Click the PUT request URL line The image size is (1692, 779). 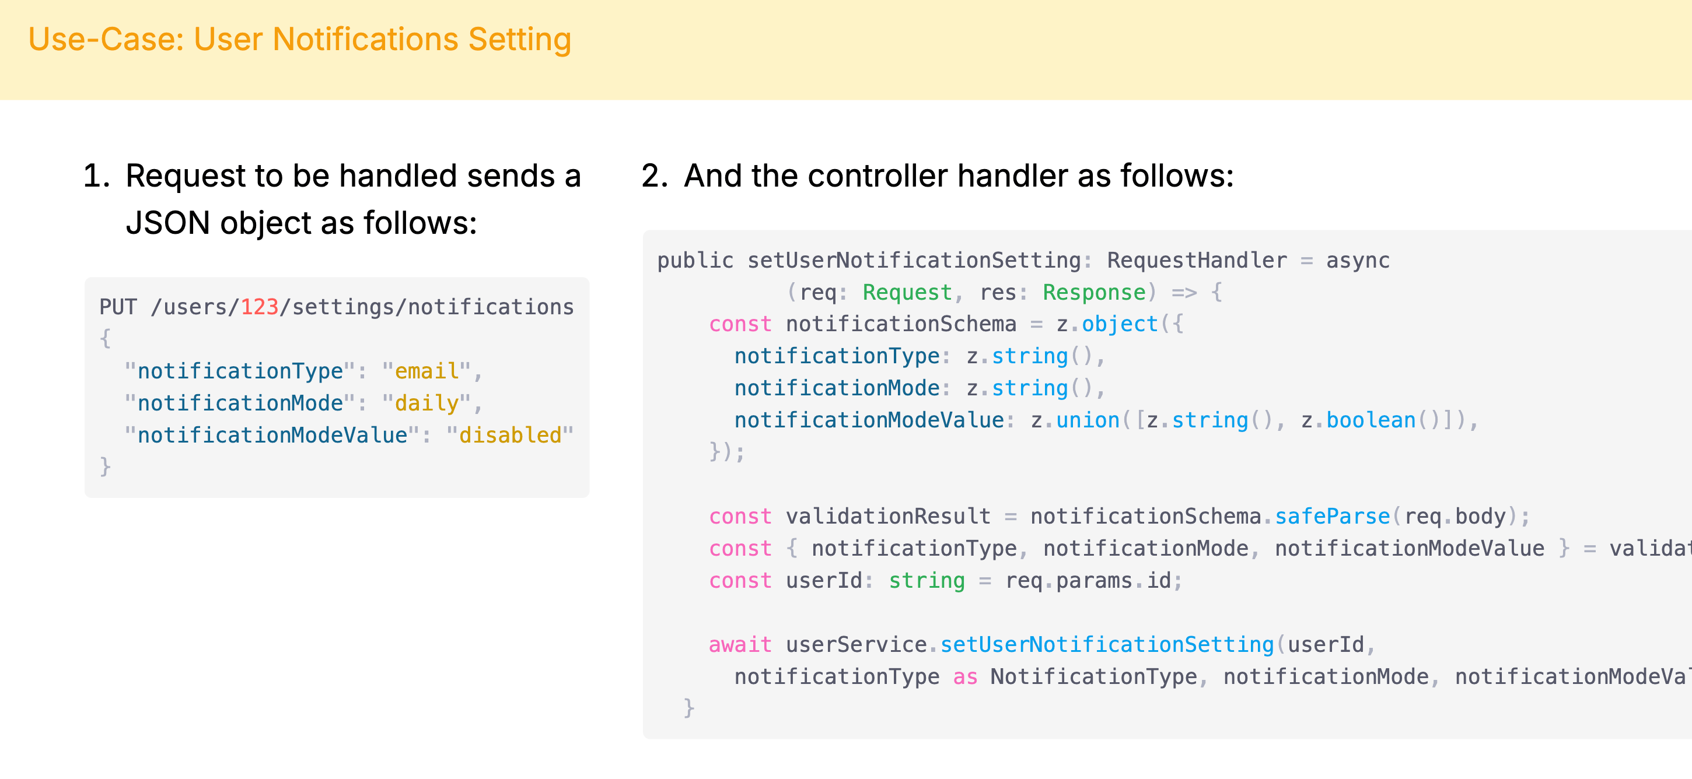pos(336,307)
